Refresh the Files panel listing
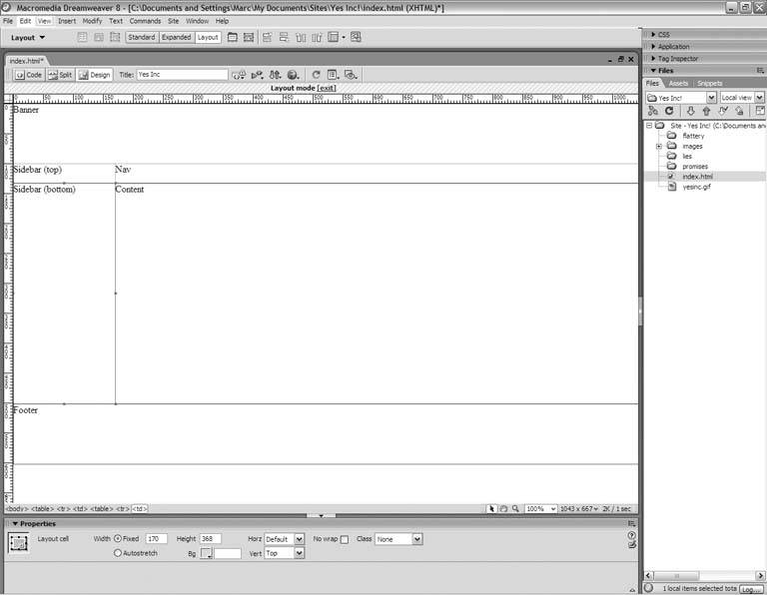This screenshot has height=595, width=767. tap(670, 111)
